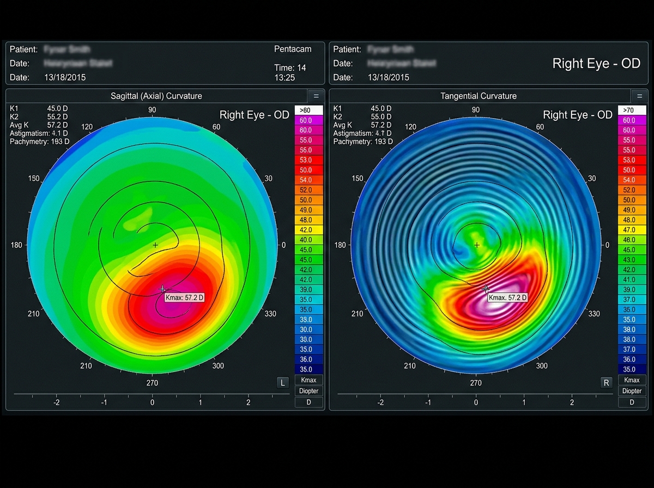The height and width of the screenshot is (488, 654).
Task: Pick the 53.0 swatch in the sagittal scale
Action: coord(309,160)
